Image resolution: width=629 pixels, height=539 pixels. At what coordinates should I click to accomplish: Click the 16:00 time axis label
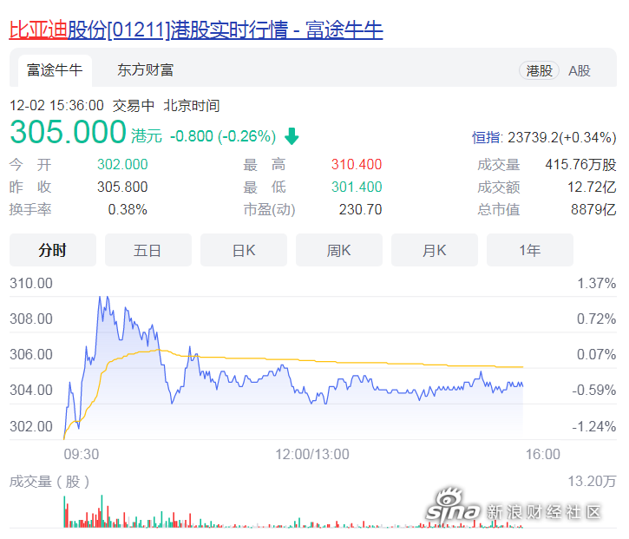pos(543,454)
